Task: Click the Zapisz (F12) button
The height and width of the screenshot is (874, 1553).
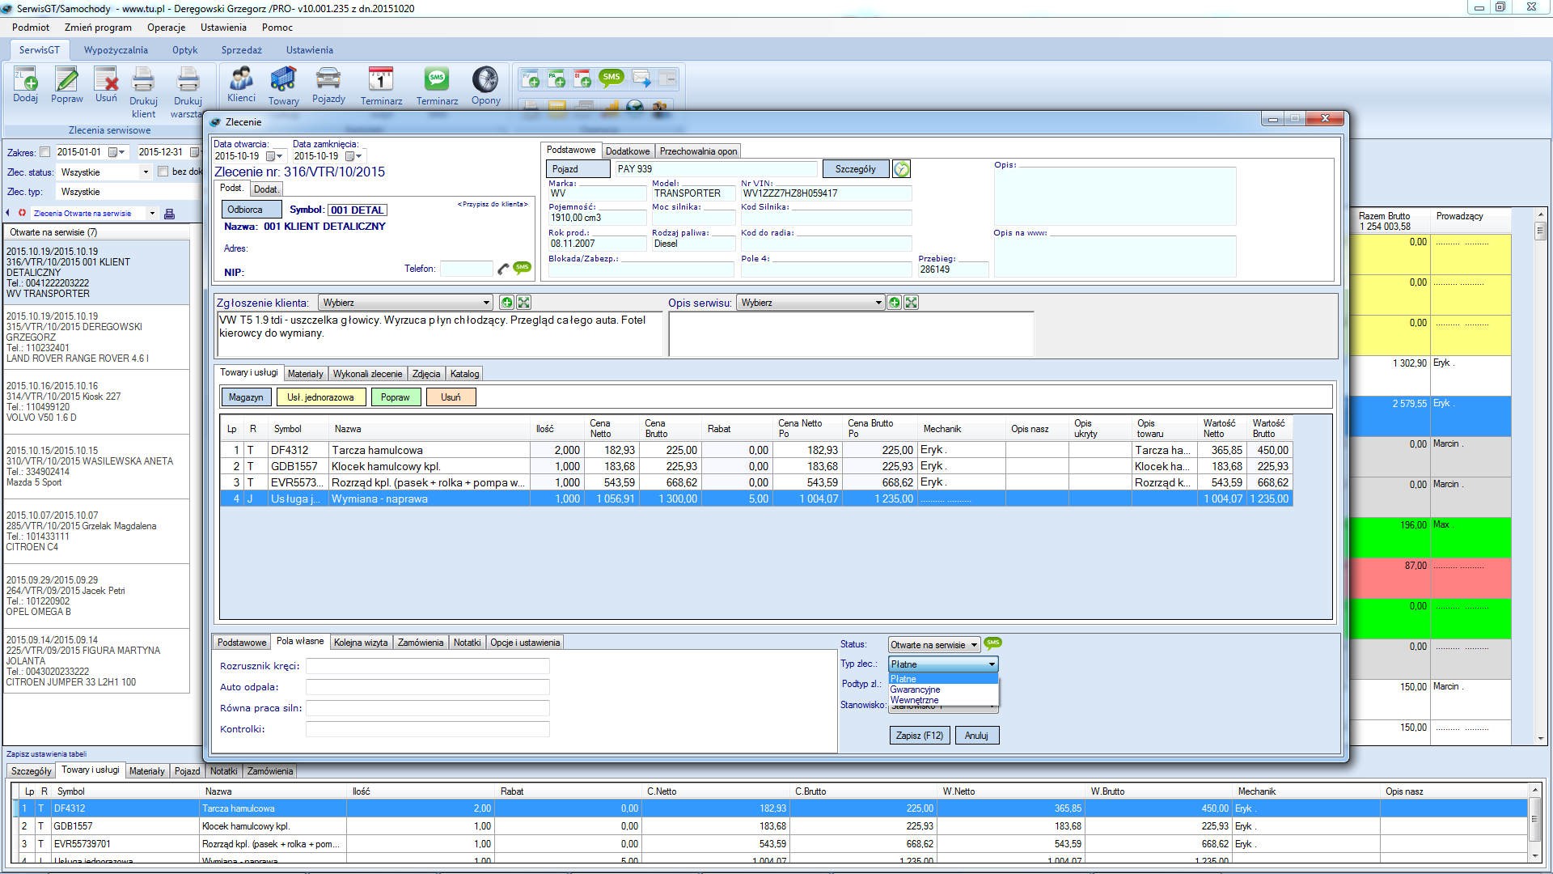Action: [x=919, y=736]
